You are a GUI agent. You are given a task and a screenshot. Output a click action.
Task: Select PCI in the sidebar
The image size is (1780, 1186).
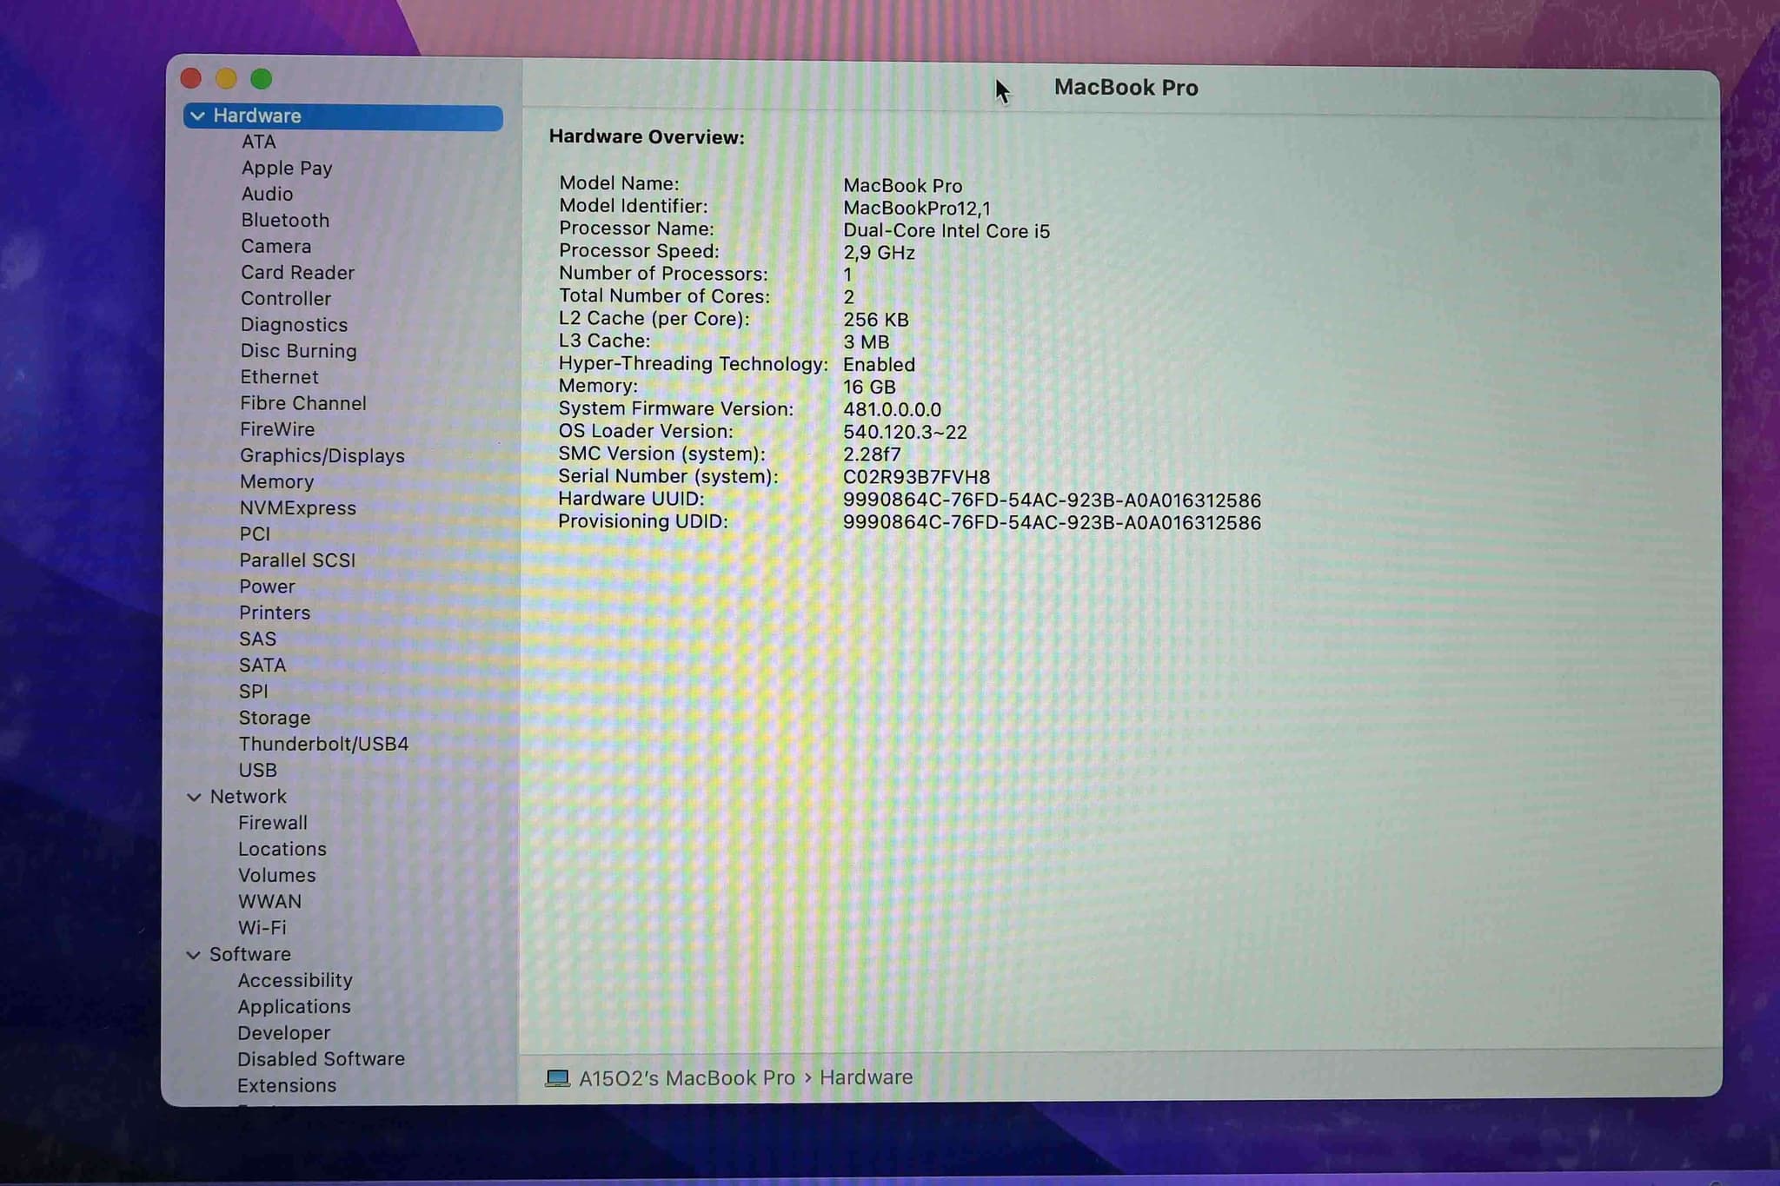(x=255, y=534)
